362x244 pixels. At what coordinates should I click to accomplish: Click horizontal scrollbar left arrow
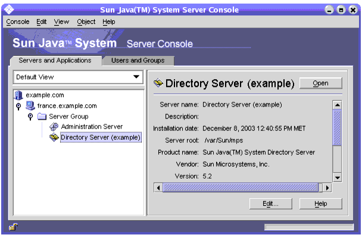(x=158, y=188)
